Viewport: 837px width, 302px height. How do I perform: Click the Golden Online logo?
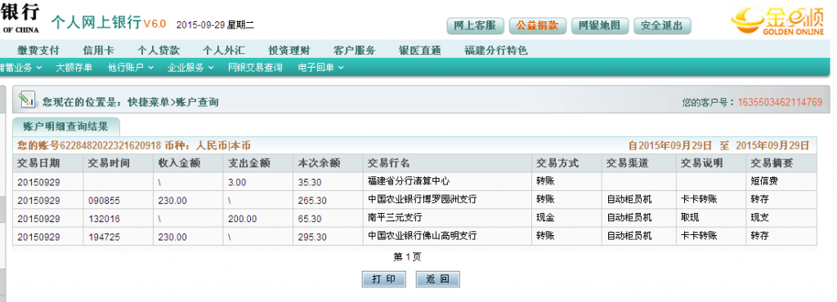(x=779, y=21)
